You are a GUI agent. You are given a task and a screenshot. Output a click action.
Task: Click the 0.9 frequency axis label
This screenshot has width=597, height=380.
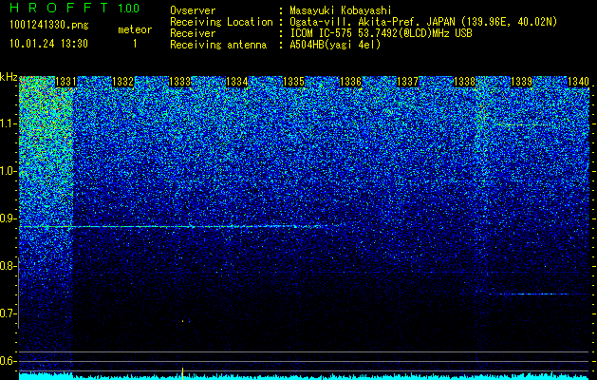click(x=9, y=218)
